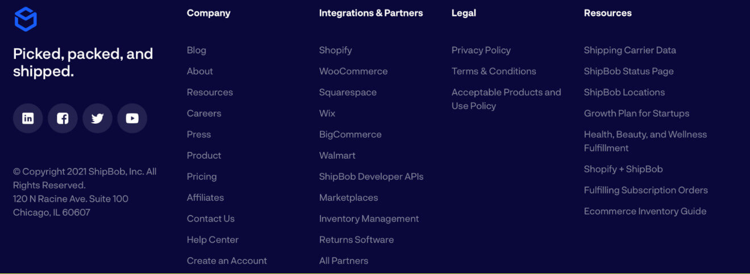This screenshot has width=750, height=274.
Task: Click the Legal column heading
Action: 464,12
